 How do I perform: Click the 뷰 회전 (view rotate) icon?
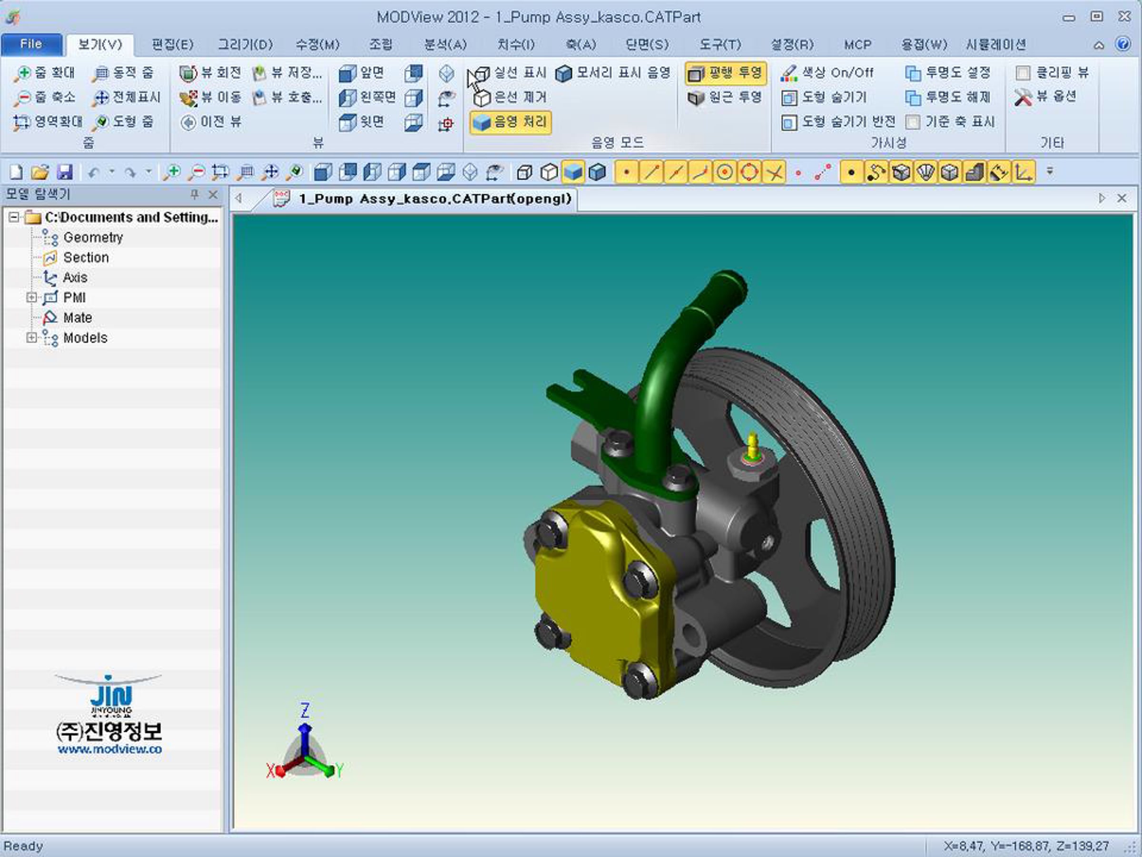[188, 73]
